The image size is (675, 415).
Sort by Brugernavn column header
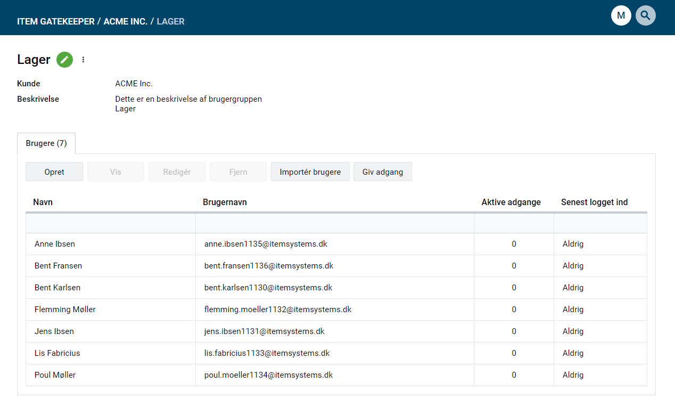225,202
